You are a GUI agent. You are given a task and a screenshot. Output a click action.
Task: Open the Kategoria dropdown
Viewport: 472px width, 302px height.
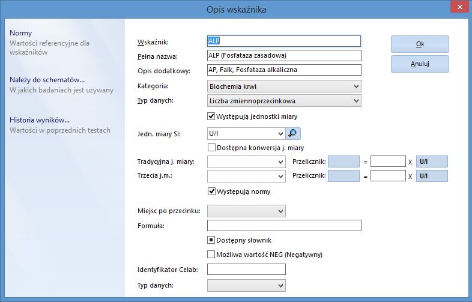284,86
